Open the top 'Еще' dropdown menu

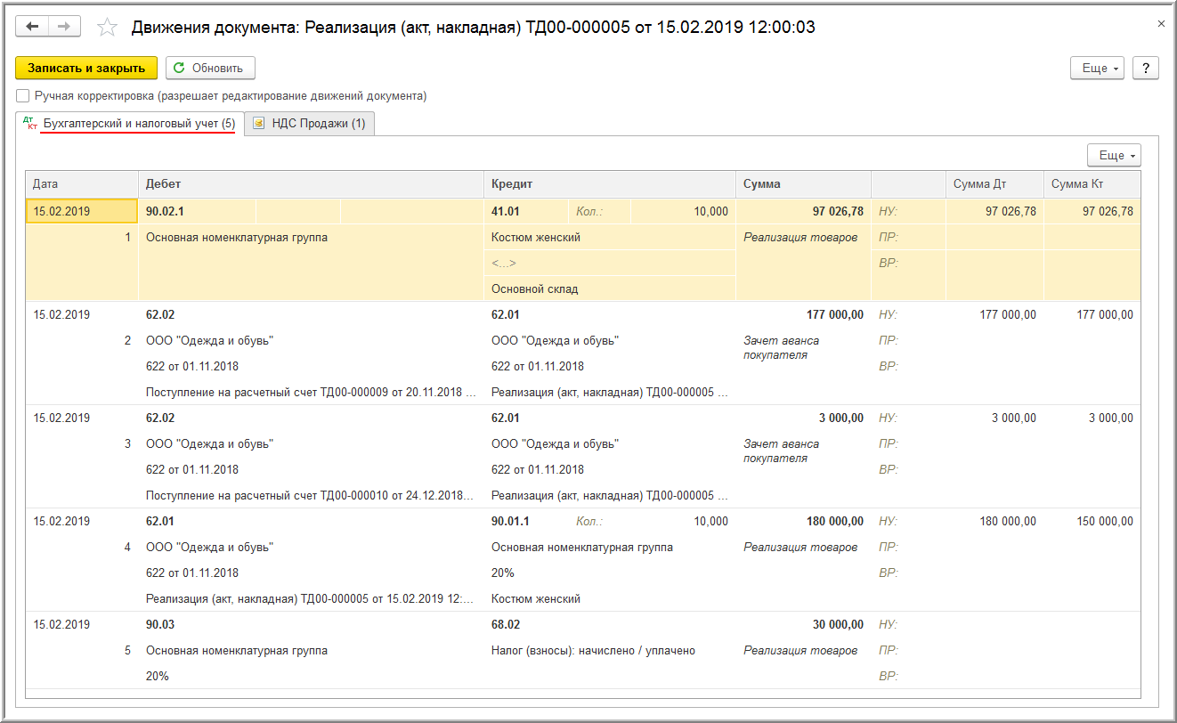tap(1098, 68)
